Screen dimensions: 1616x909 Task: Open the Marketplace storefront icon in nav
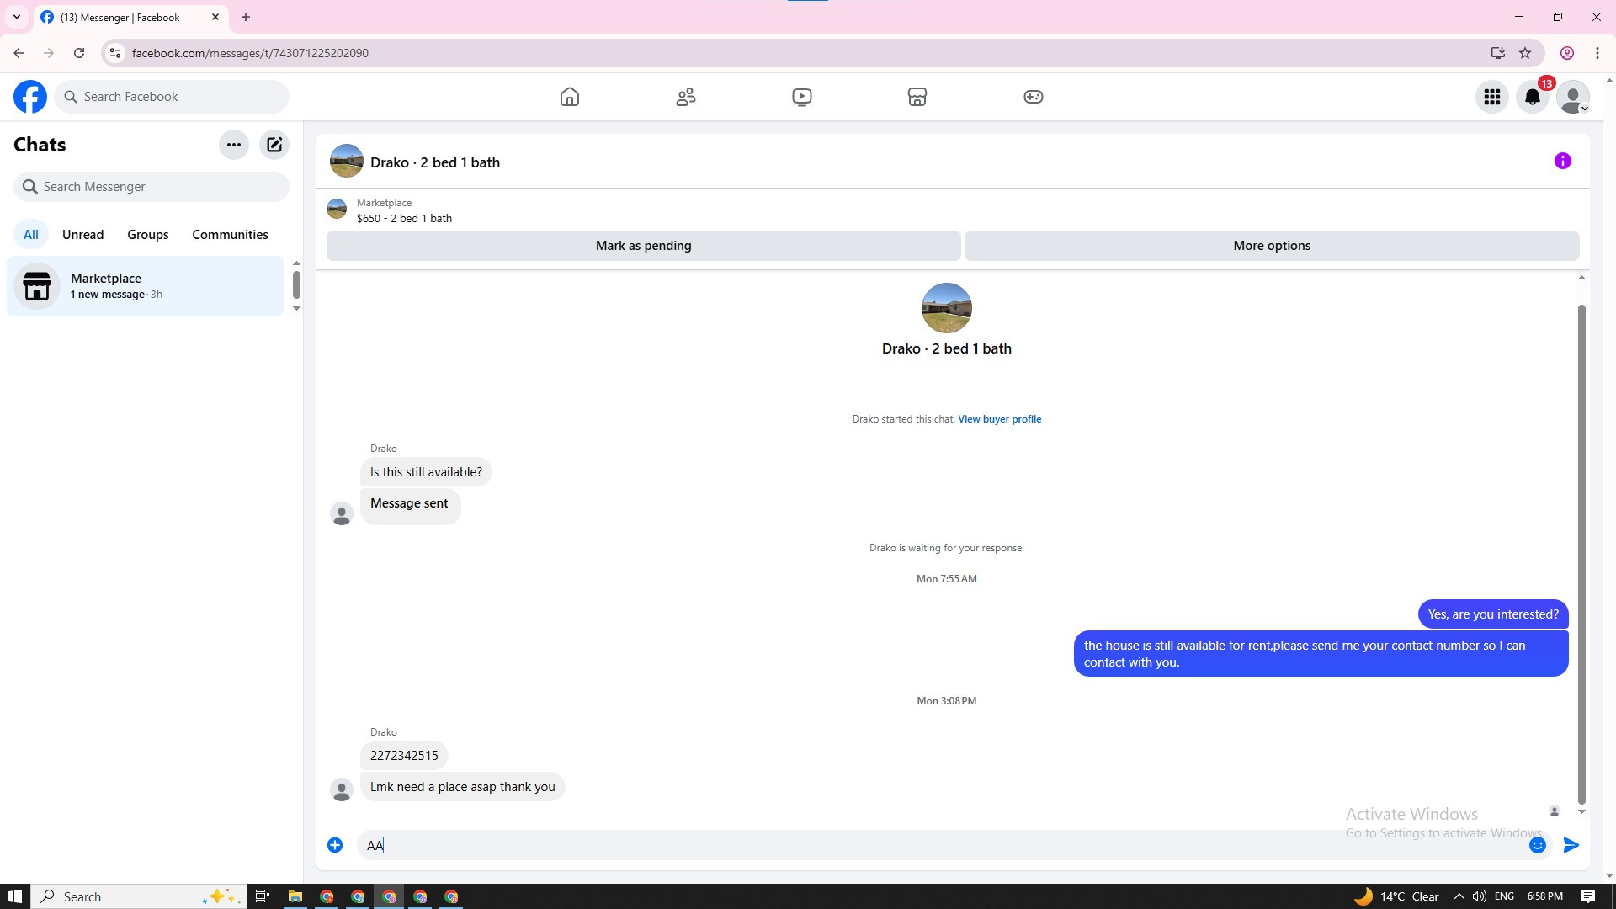917,97
